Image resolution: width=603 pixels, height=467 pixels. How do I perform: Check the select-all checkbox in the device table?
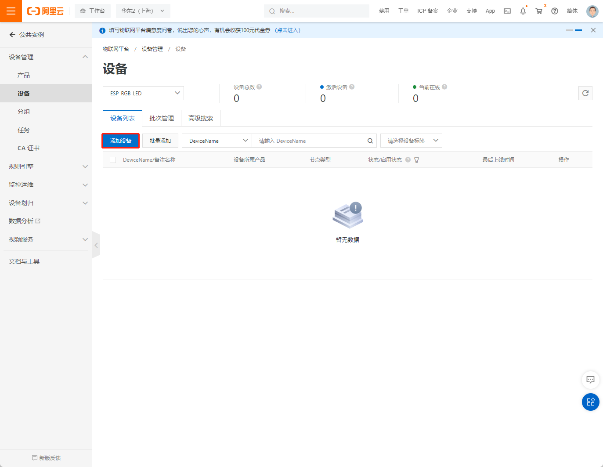(x=112, y=159)
